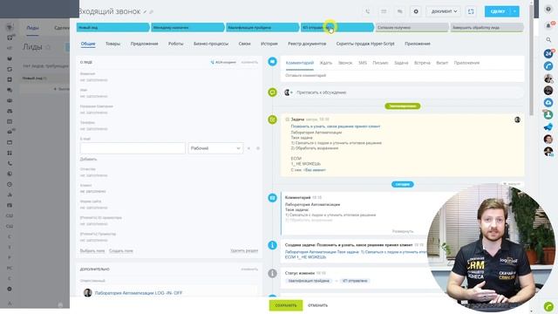Open task link Позвонить и узнать решение
The width and height of the screenshot is (558, 314).
tap(336, 126)
